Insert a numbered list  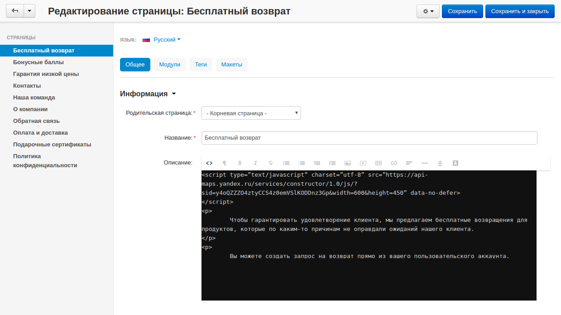click(x=301, y=163)
